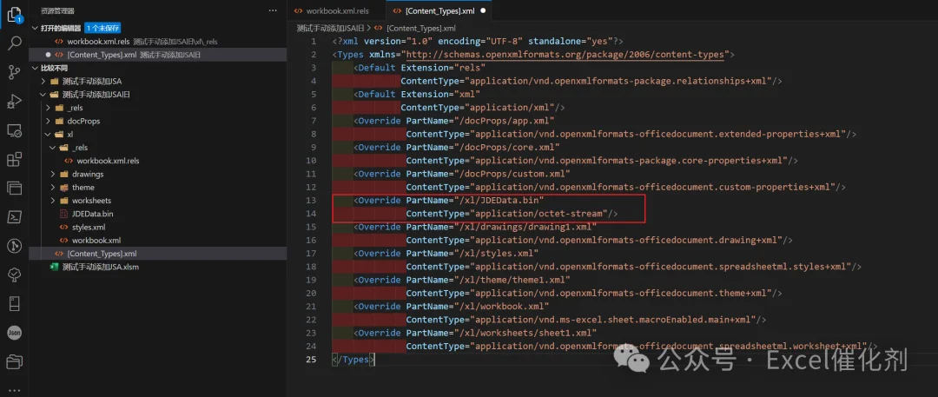938x397 pixels.
Task: Click Excel icon of 测试手动添加JSA.xlsm
Action: click(x=55, y=267)
